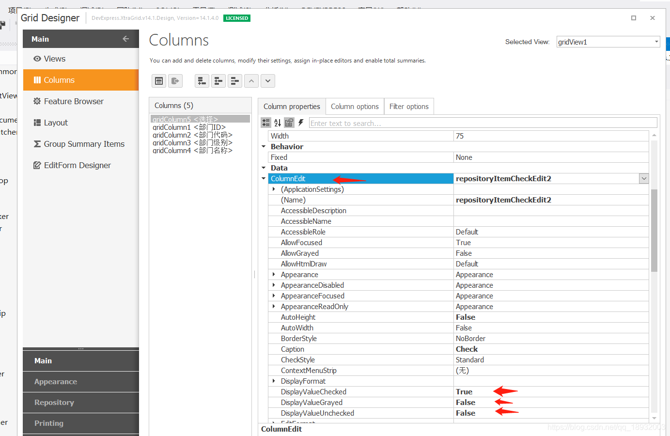Click the property pages icon in grid toolbar
Viewport: 670px width, 436px height.
pyautogui.click(x=289, y=123)
